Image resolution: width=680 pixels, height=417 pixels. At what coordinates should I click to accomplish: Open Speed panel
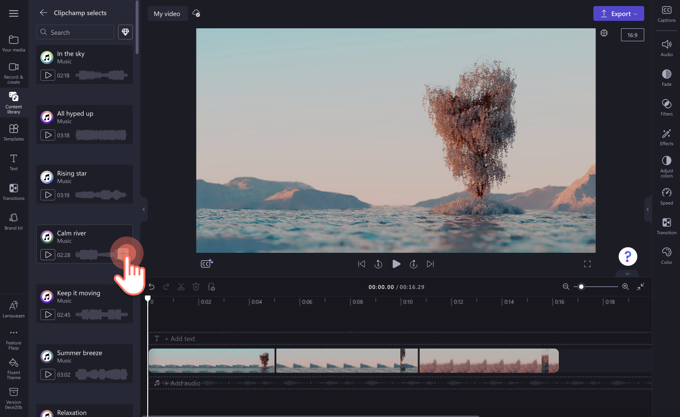pos(667,197)
